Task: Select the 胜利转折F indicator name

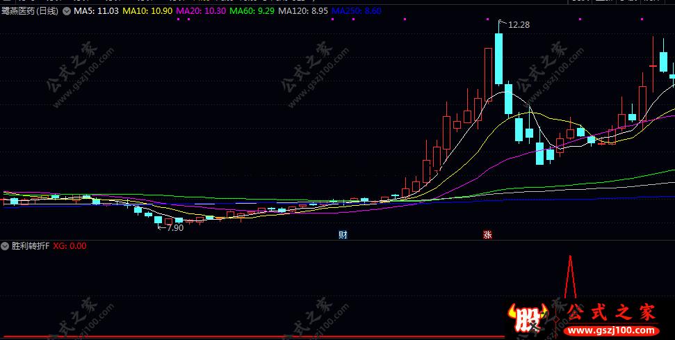Action: tap(31, 246)
